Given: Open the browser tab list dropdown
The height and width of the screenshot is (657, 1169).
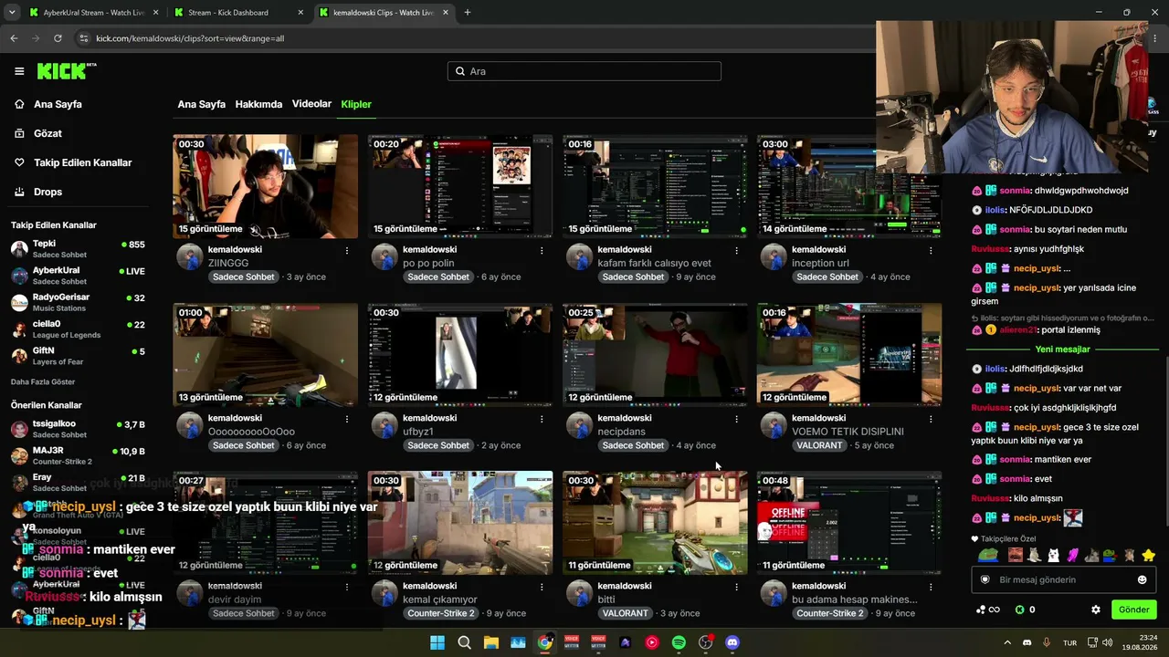Looking at the screenshot, I should (x=12, y=13).
